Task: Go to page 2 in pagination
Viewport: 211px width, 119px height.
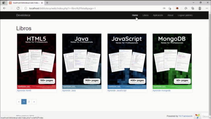Action: coord(29,102)
